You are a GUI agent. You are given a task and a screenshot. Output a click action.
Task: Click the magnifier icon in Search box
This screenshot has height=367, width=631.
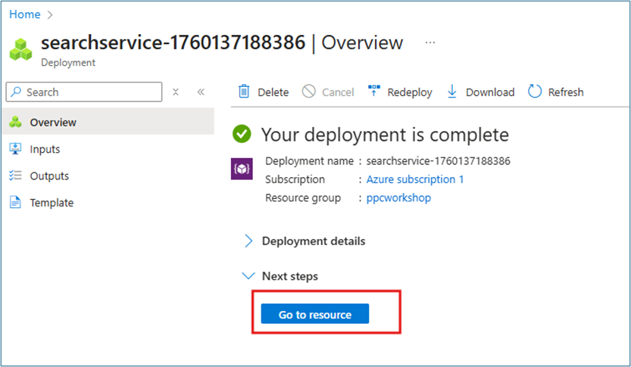coord(16,92)
